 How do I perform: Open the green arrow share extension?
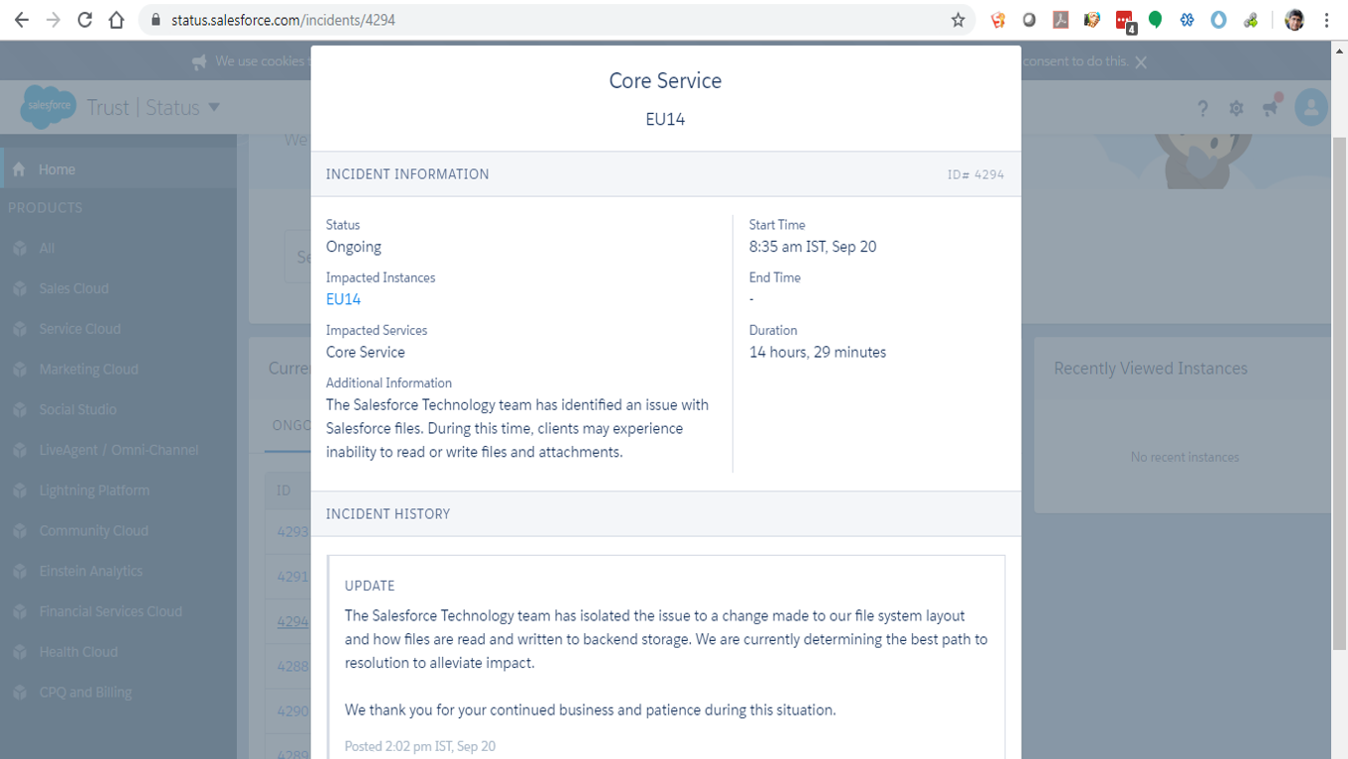(1251, 20)
